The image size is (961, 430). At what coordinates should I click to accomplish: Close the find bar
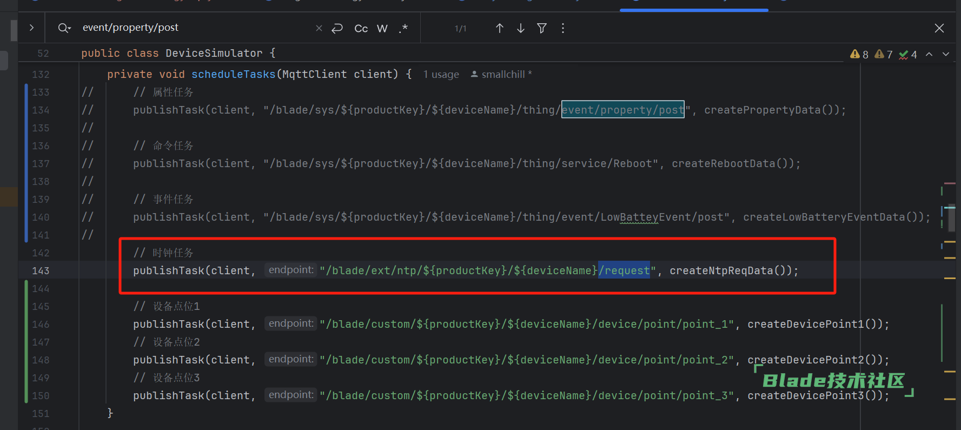[x=939, y=28]
